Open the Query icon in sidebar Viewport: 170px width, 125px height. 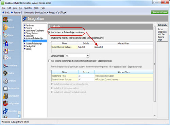5,35
